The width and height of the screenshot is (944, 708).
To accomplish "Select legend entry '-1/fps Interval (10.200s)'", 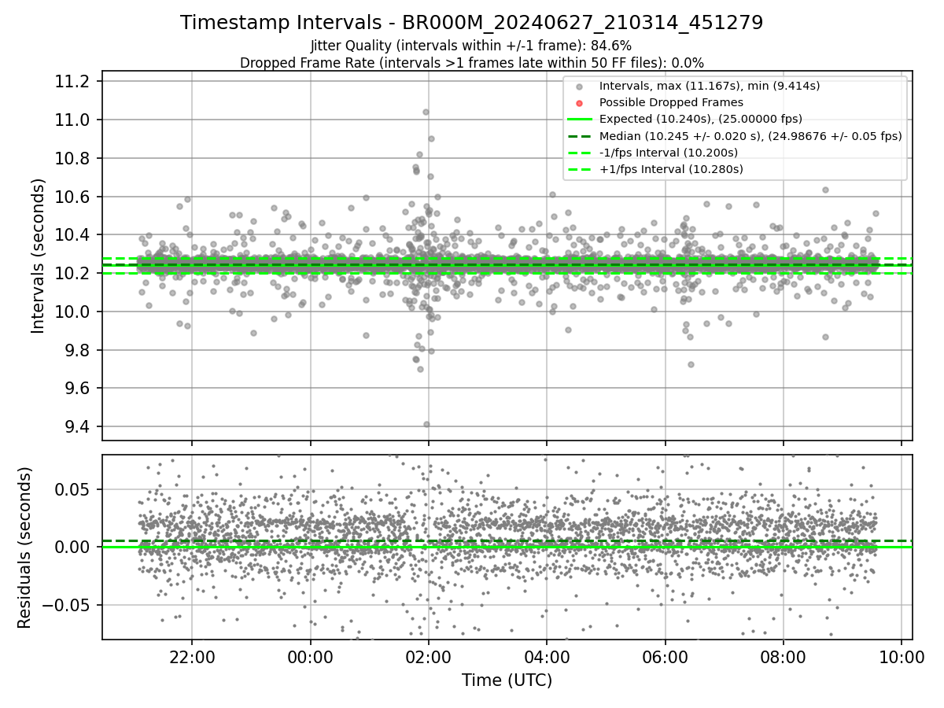I will [668, 153].
